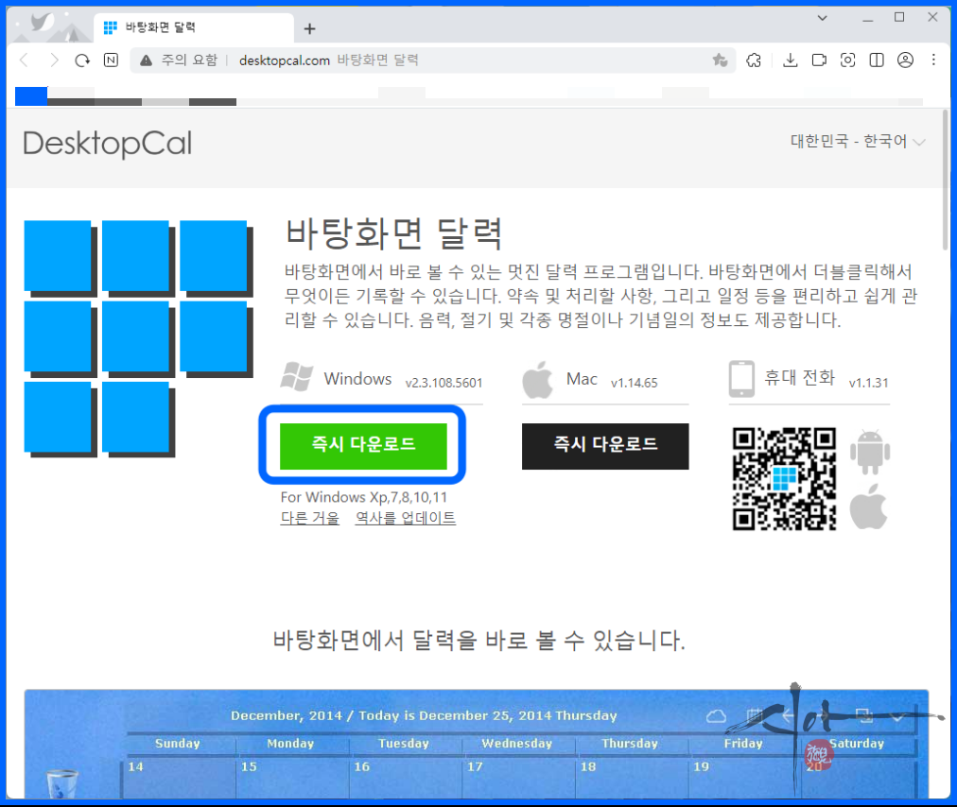Image resolution: width=957 pixels, height=807 pixels.
Task: Go back to the previous page
Action: [25, 60]
